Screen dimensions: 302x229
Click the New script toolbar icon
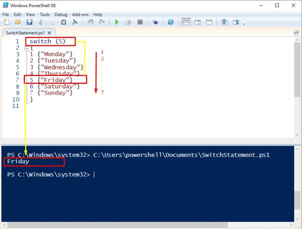pos(7,22)
